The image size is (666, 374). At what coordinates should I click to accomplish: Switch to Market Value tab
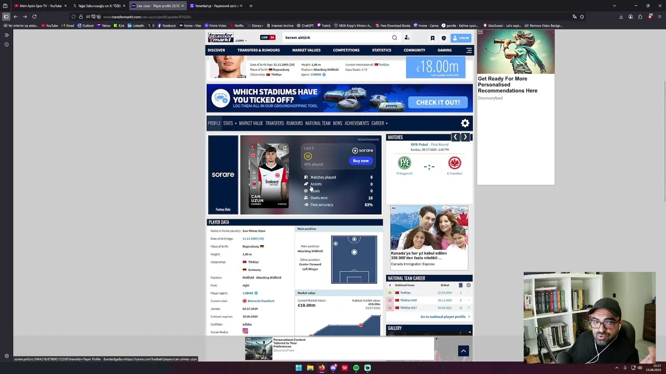pyautogui.click(x=251, y=124)
